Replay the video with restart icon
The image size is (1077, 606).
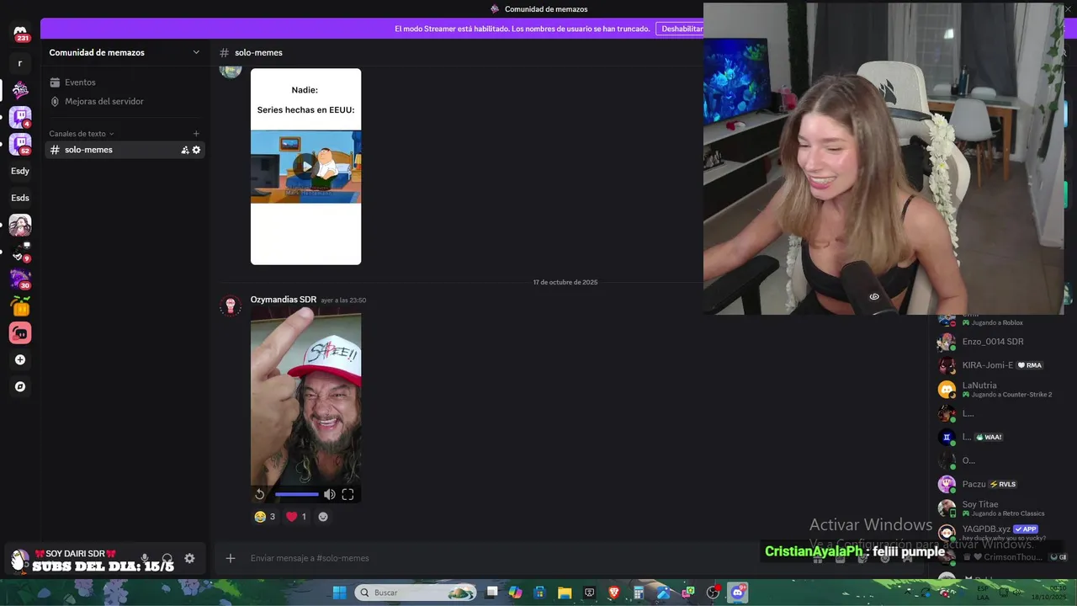(x=260, y=494)
